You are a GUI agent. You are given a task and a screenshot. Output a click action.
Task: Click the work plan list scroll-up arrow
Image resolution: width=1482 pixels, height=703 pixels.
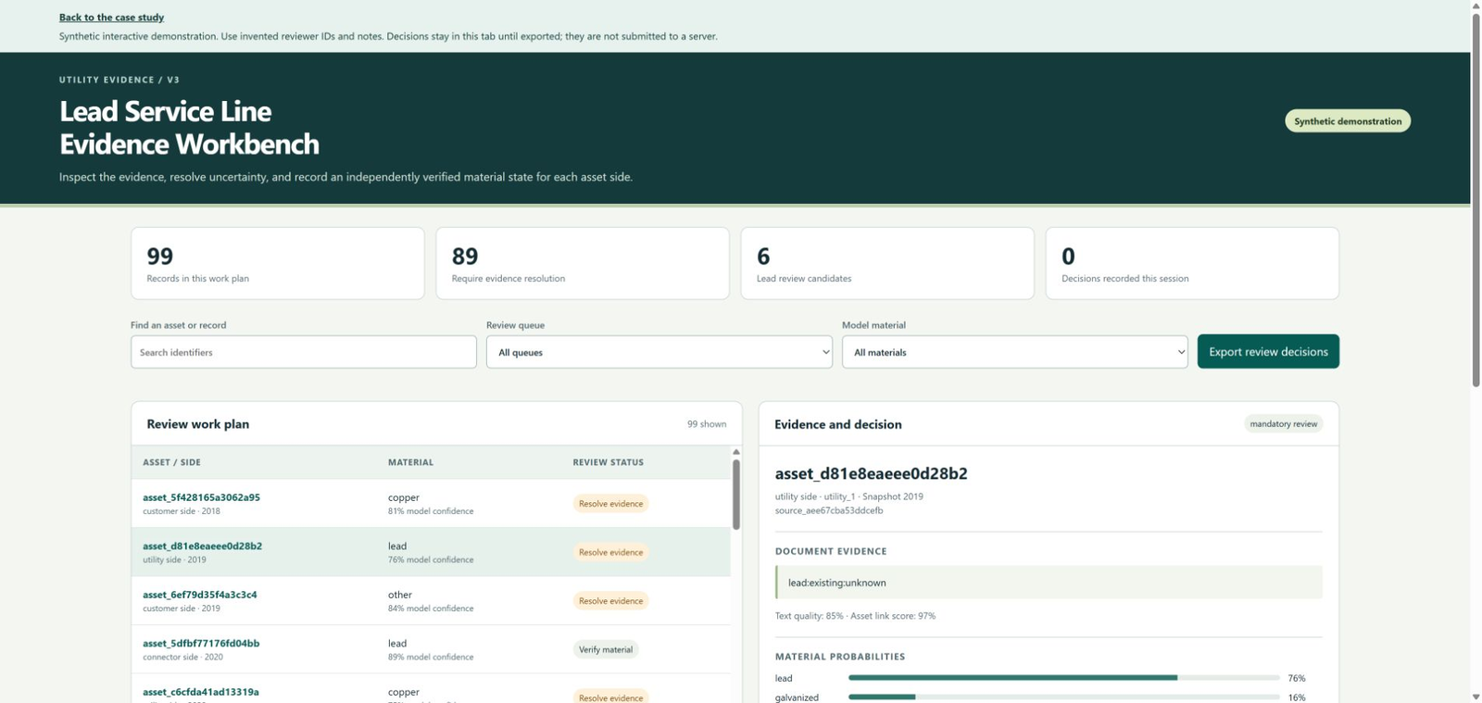[736, 452]
